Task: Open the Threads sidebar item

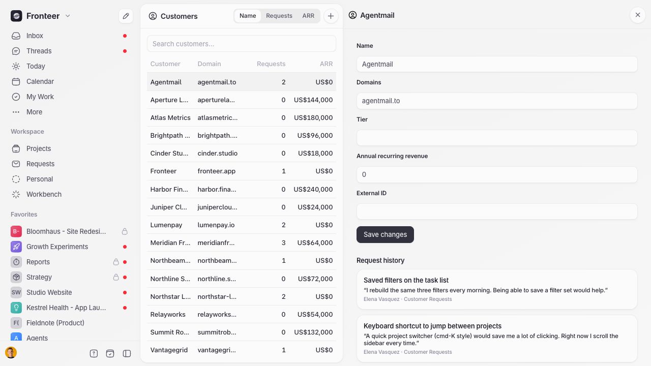Action: coord(70,51)
